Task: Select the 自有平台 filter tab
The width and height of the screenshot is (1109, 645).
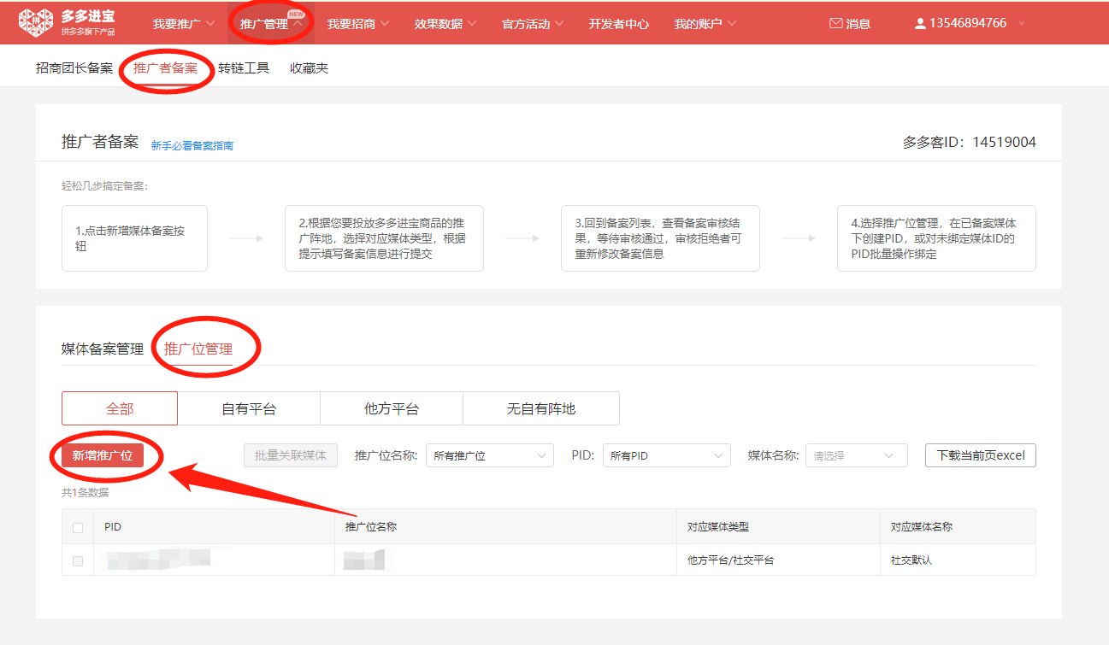Action: (x=249, y=408)
